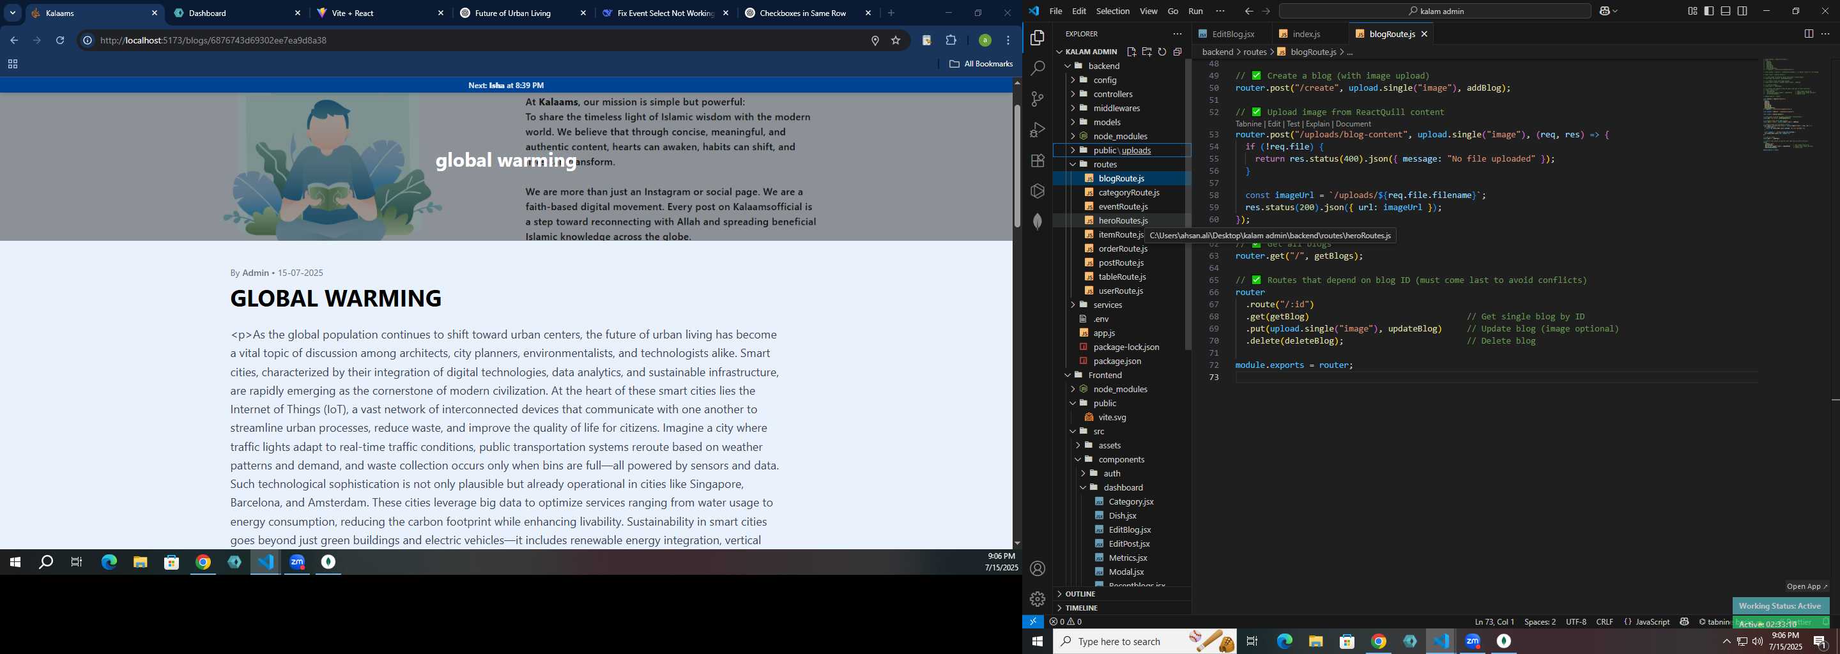The image size is (1840, 654).
Task: Toggle the Primary Side Bar layout button
Action: [x=1709, y=11]
